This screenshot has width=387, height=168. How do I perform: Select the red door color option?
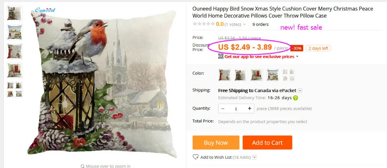257,75
